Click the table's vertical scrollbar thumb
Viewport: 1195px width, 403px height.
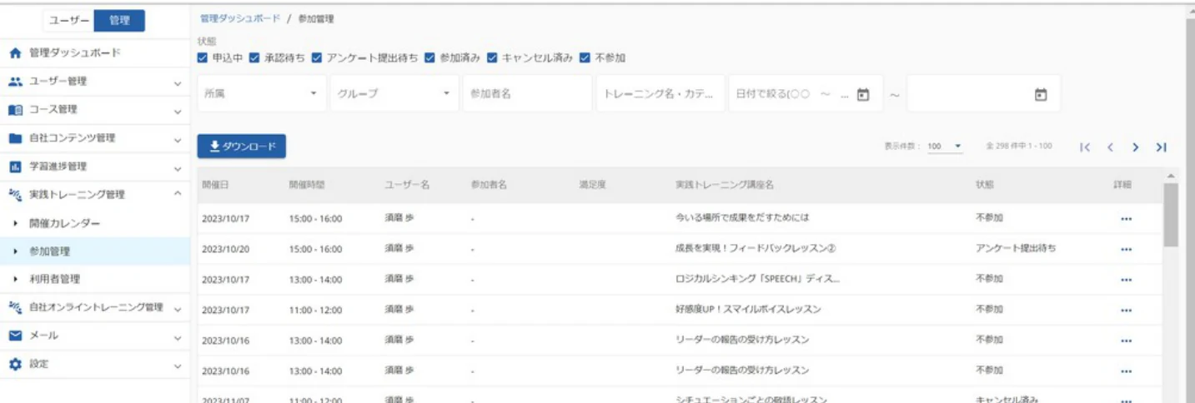click(x=1171, y=215)
